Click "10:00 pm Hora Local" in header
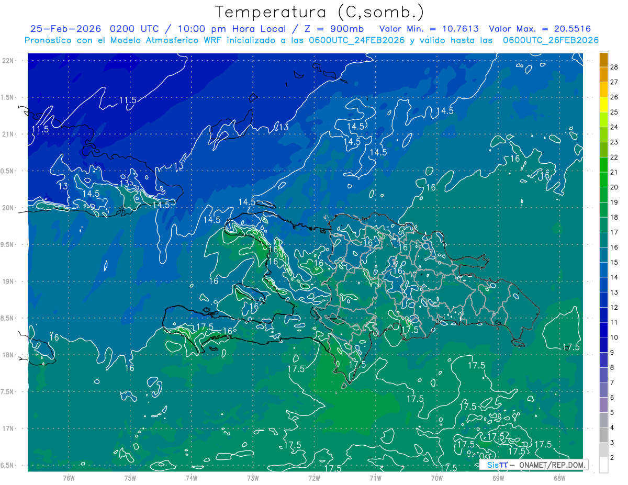This screenshot has height=485, width=628. pyautogui.click(x=232, y=29)
